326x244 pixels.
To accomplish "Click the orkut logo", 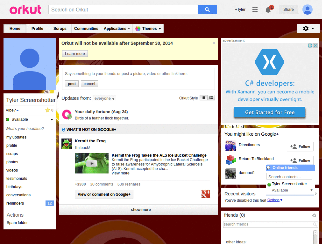I will pos(25,10).
